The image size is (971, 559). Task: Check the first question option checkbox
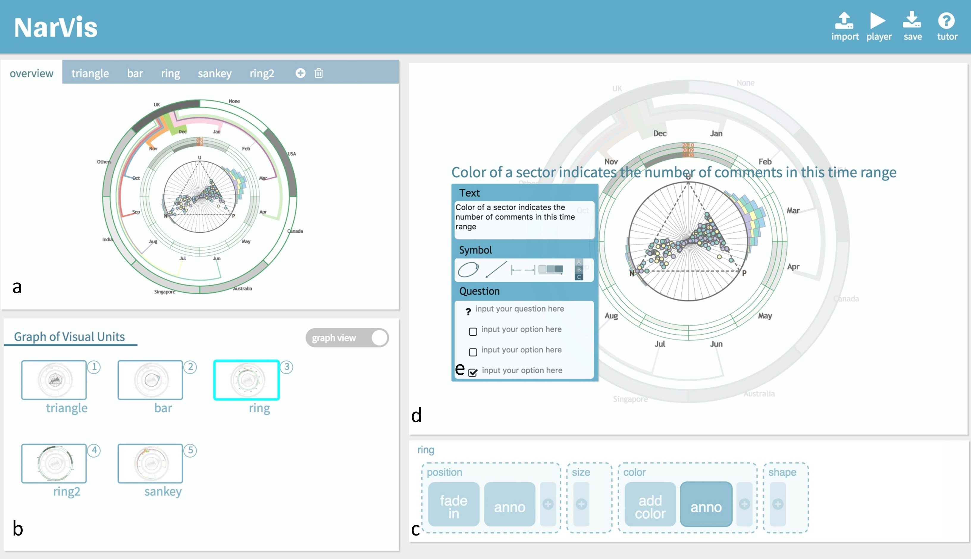tap(473, 331)
